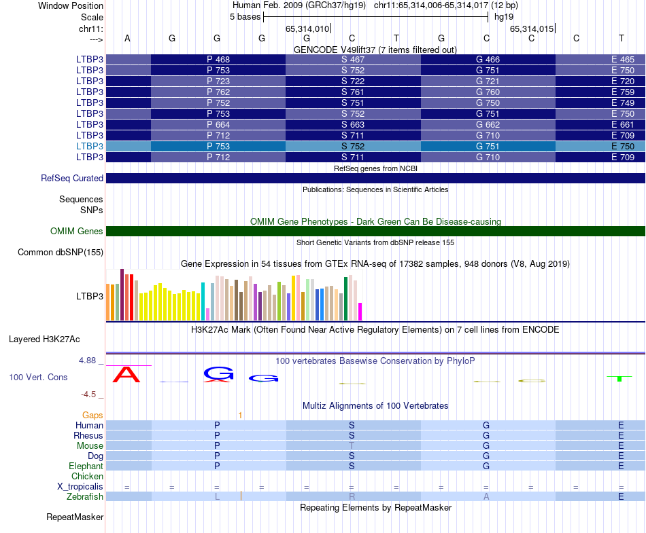The width and height of the screenshot is (646, 533).
Task: Click the 65,314,015 coordinate marker
Action: pyautogui.click(x=532, y=29)
